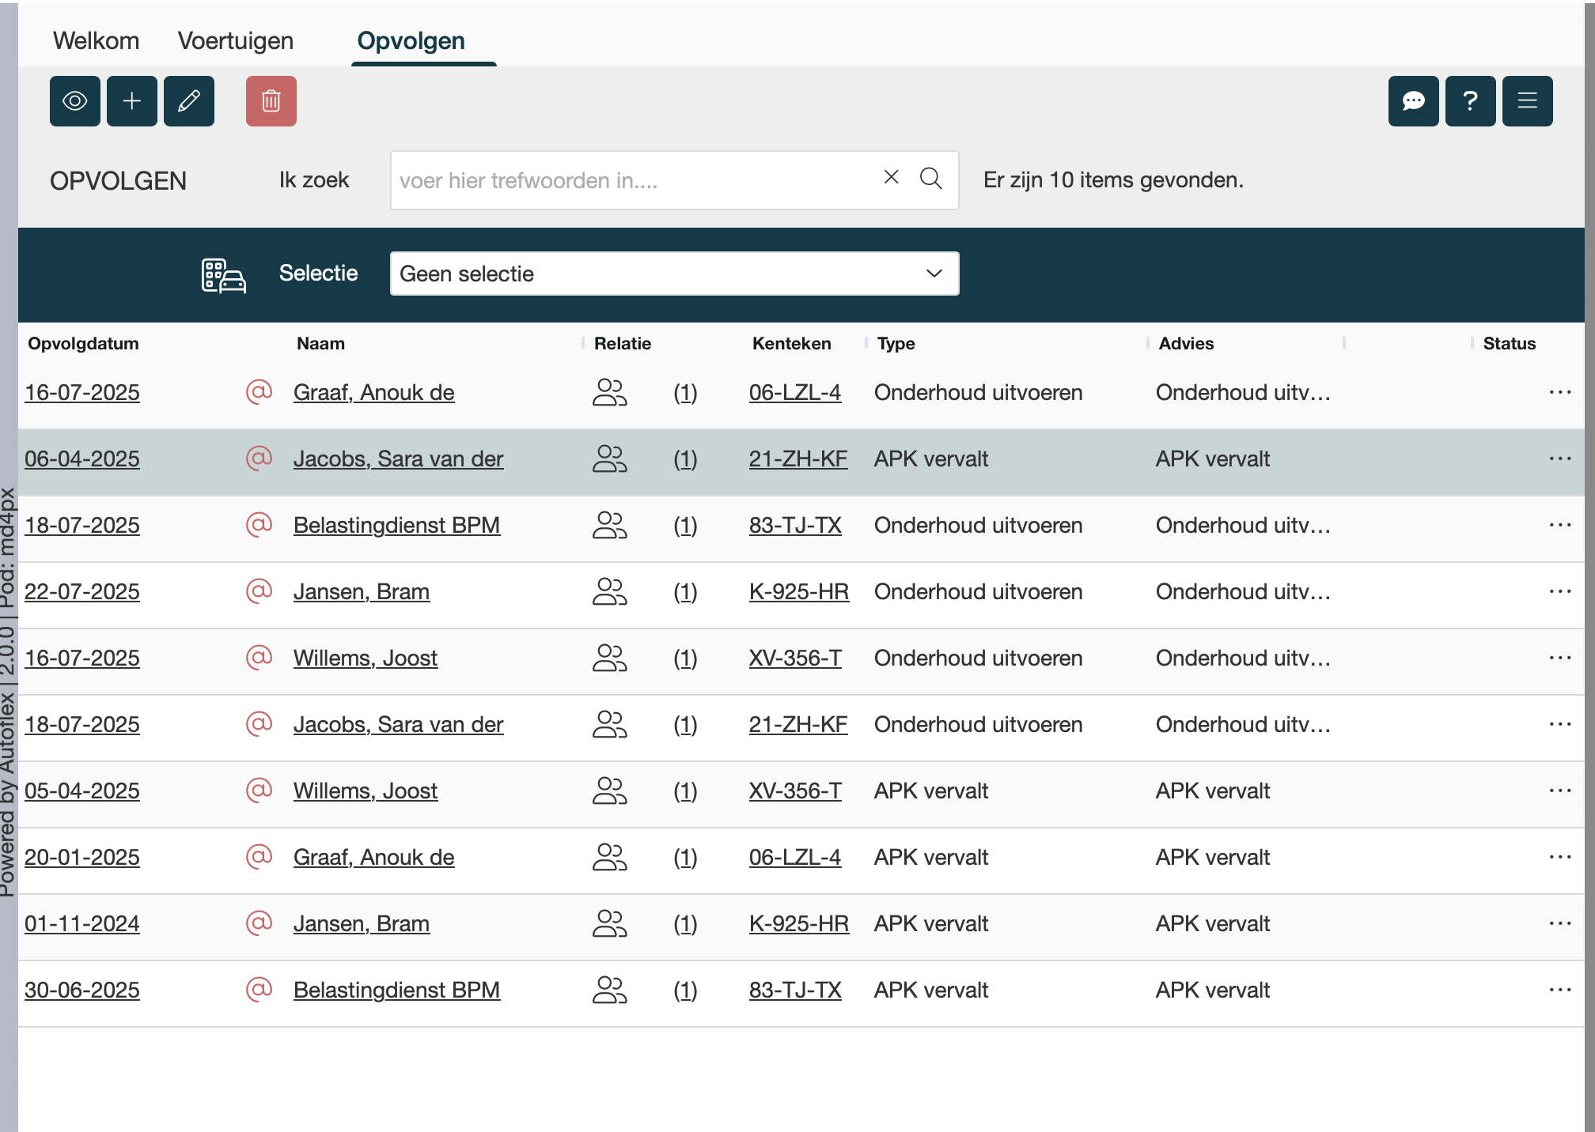Open three-dot menu for Belastingdienst BPM 30-06-2025 row
The height and width of the screenshot is (1132, 1595).
(x=1559, y=990)
